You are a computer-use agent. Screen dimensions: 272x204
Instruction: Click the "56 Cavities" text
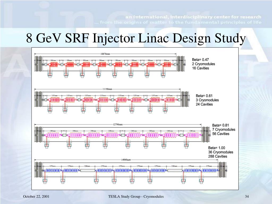click(221, 134)
